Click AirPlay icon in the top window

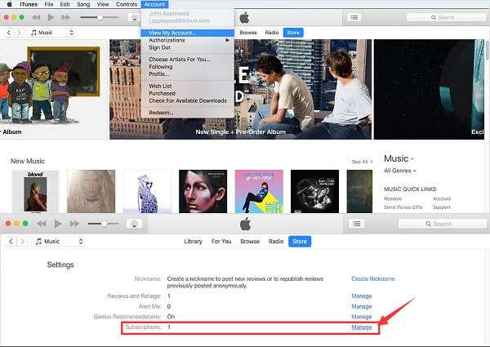point(135,17)
